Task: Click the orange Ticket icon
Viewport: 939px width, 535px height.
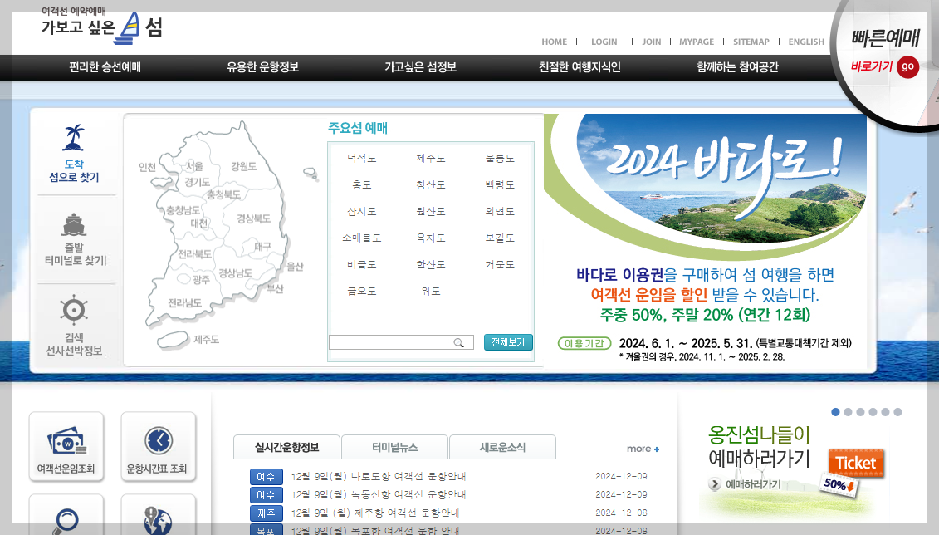Action: click(856, 463)
